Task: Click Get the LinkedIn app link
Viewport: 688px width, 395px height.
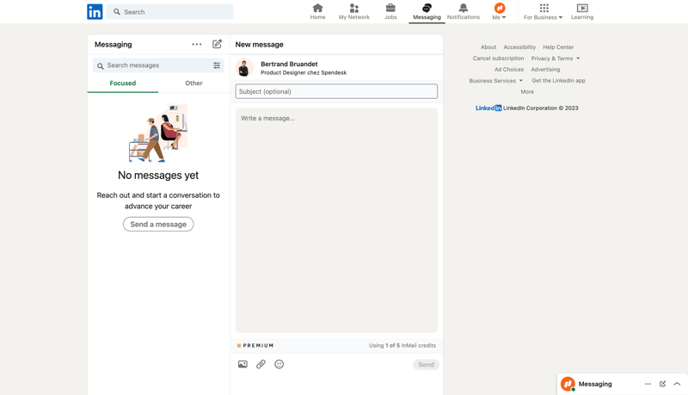Action: pyautogui.click(x=558, y=81)
